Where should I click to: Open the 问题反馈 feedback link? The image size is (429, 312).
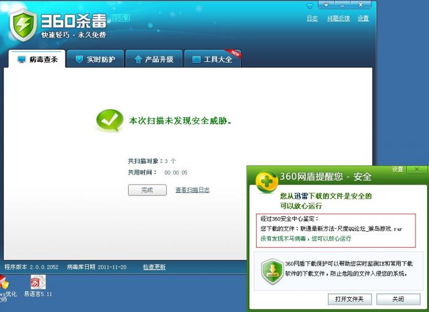click(338, 18)
